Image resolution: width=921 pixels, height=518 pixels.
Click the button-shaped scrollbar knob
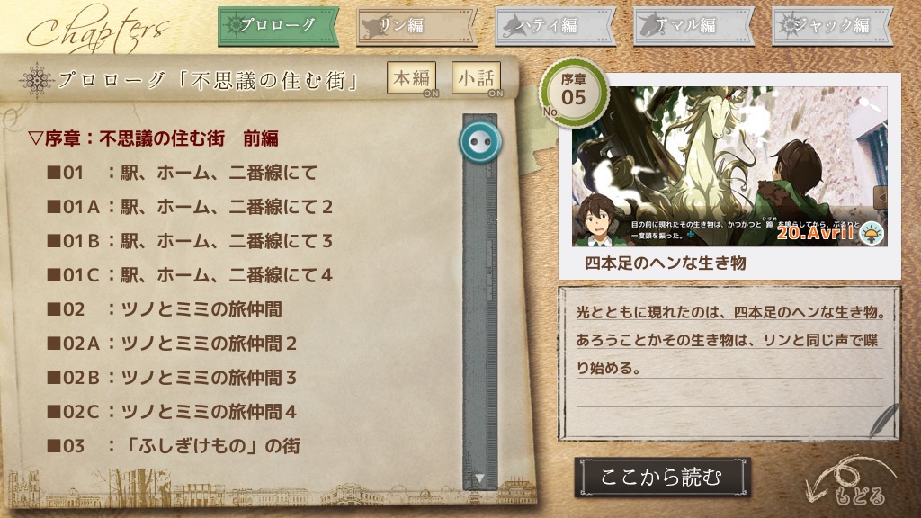coord(480,141)
